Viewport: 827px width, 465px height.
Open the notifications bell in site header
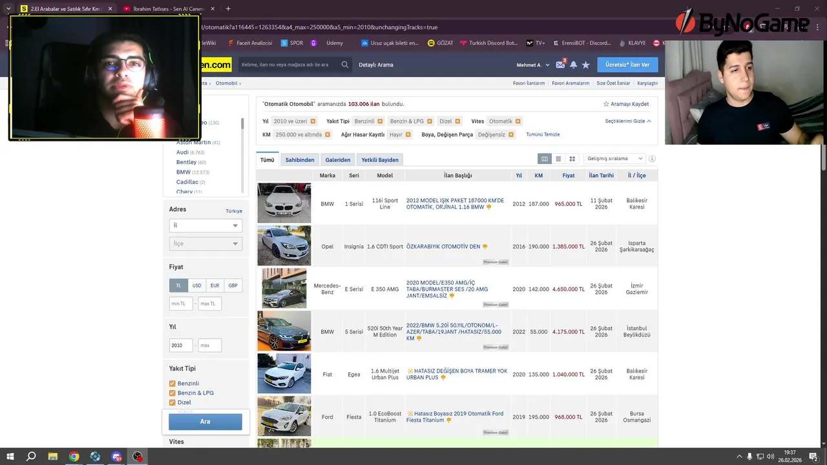pyautogui.click(x=573, y=65)
